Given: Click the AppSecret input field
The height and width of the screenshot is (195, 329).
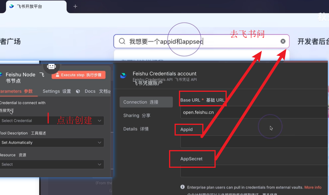Looking at the screenshot, I should point(254,171).
